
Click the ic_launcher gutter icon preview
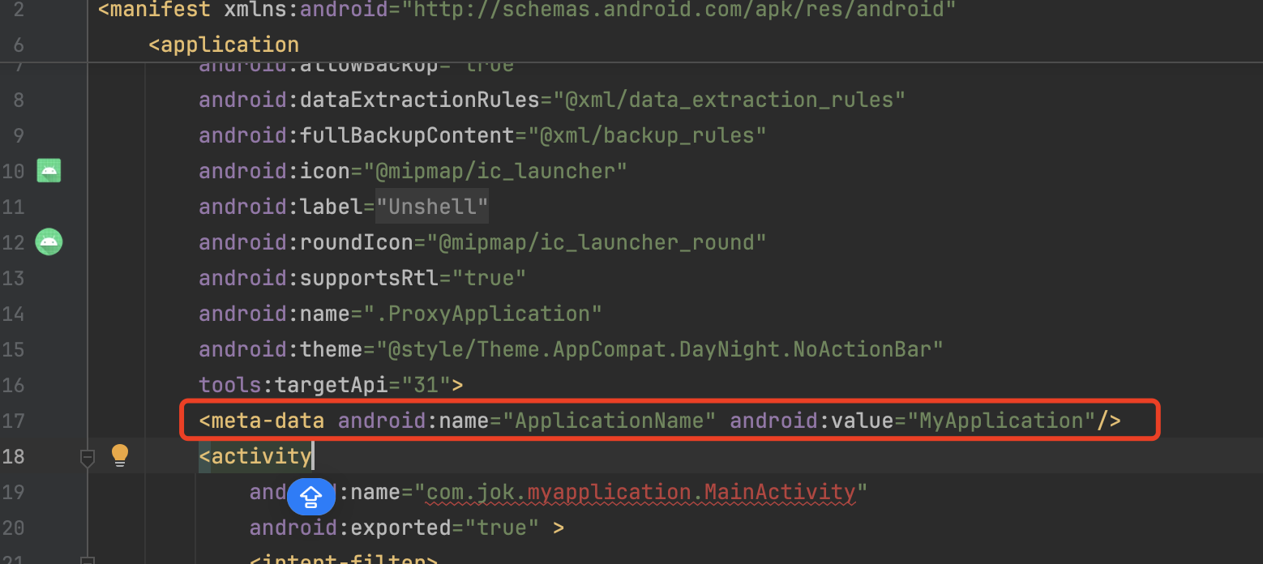point(49,171)
